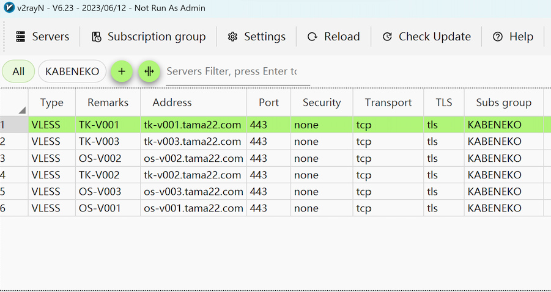Viewport: 551px width, 292px height.
Task: Select the OS-V001 remarks cell
Action: click(x=108, y=208)
